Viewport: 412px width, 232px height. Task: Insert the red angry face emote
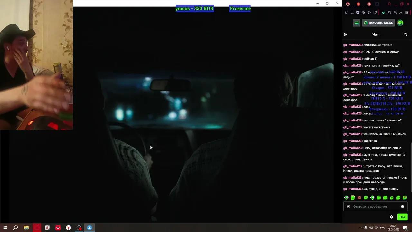(x=360, y=198)
